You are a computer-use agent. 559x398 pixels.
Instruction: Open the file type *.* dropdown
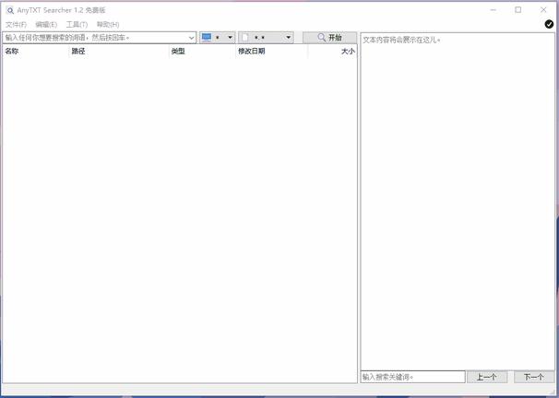[266, 38]
